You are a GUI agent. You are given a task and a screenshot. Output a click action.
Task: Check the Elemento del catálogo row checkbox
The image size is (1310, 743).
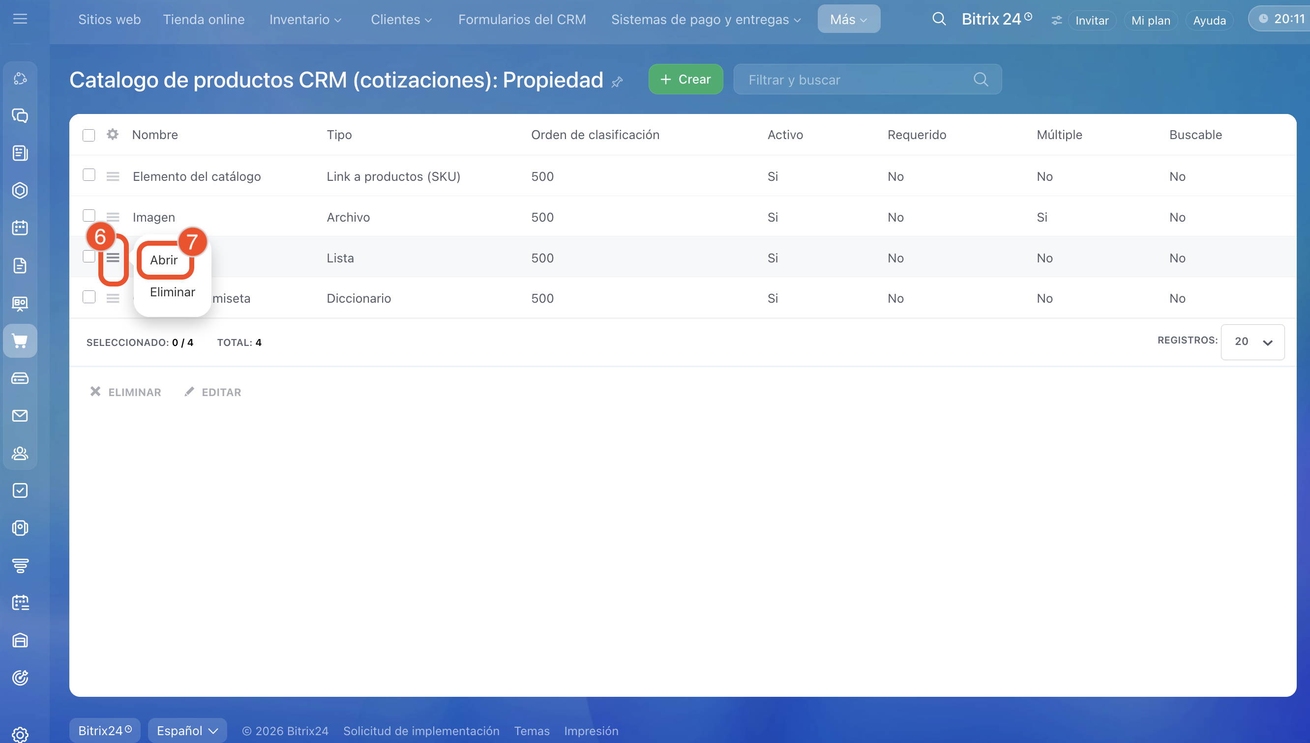[x=89, y=175]
